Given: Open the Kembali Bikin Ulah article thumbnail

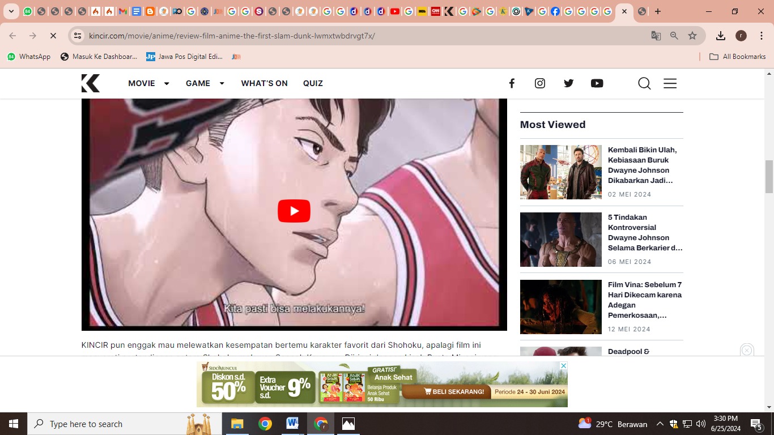Looking at the screenshot, I should tap(561, 172).
